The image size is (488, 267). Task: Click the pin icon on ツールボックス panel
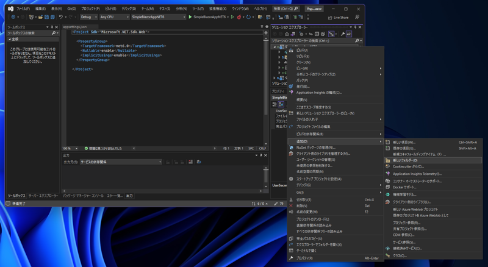[52, 27]
